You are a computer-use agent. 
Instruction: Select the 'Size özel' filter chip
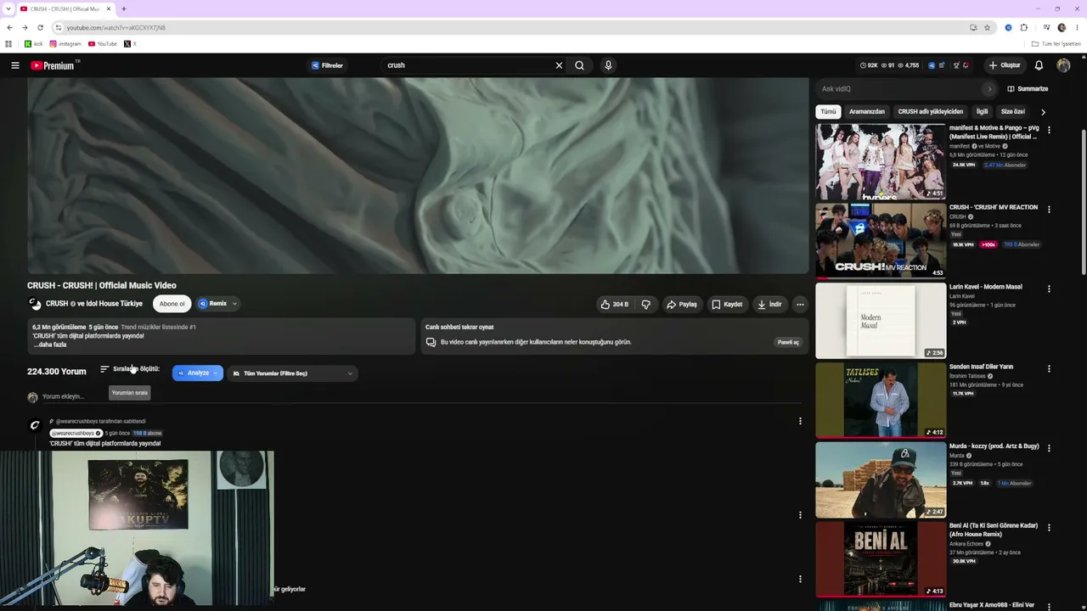[x=1013, y=111]
